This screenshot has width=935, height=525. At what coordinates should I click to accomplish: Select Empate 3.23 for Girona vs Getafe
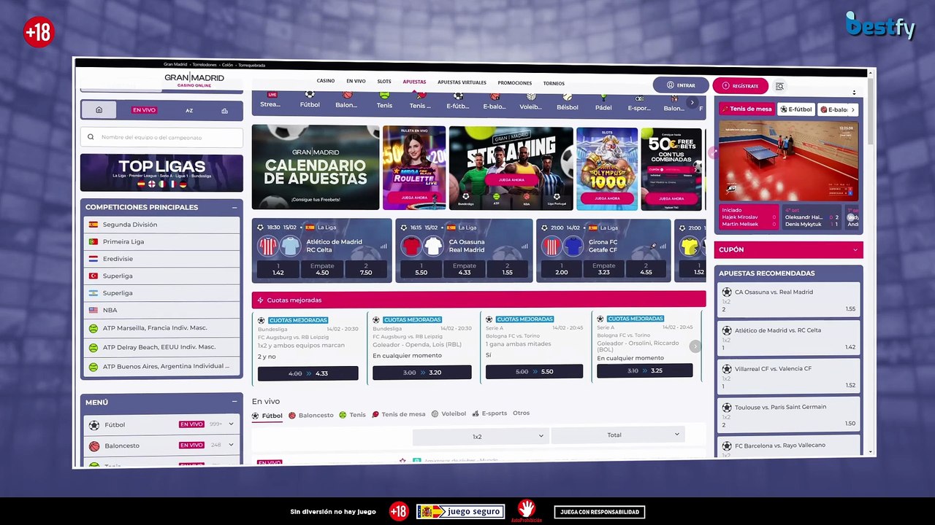(603, 269)
